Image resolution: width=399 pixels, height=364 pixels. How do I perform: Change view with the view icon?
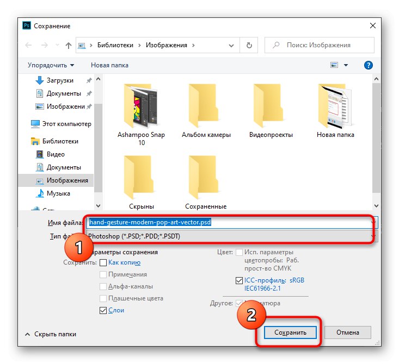click(x=334, y=65)
